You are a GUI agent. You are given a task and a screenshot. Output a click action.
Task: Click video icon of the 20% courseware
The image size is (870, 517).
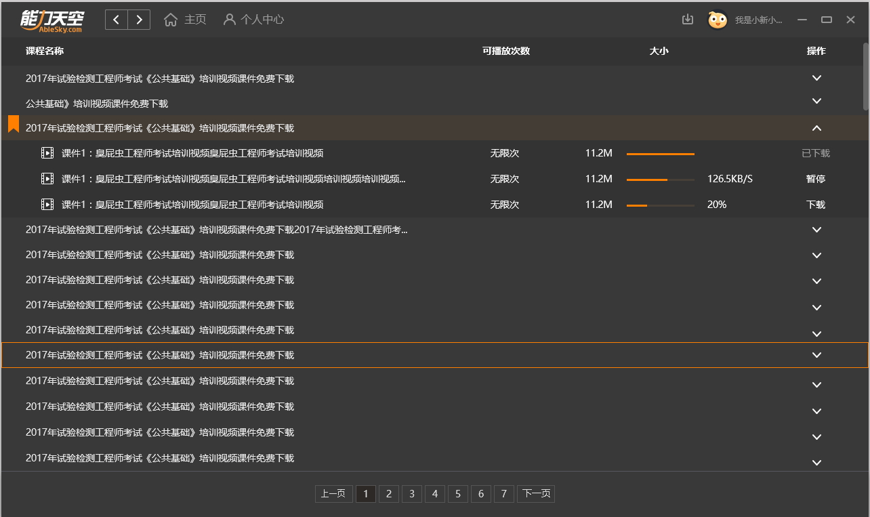click(x=47, y=205)
